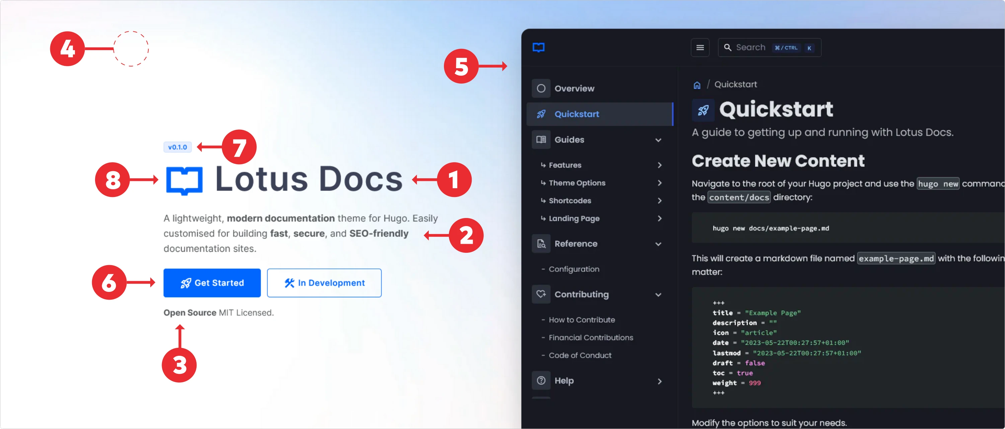Click the In Development button

[x=324, y=283]
